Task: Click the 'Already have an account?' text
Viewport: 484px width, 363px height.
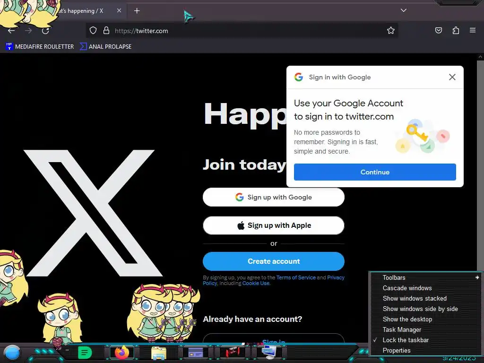Action: pyautogui.click(x=252, y=319)
